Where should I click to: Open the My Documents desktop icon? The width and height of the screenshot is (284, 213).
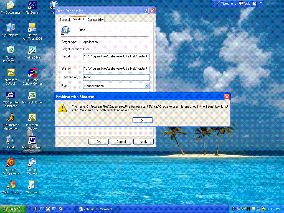click(x=11, y=7)
